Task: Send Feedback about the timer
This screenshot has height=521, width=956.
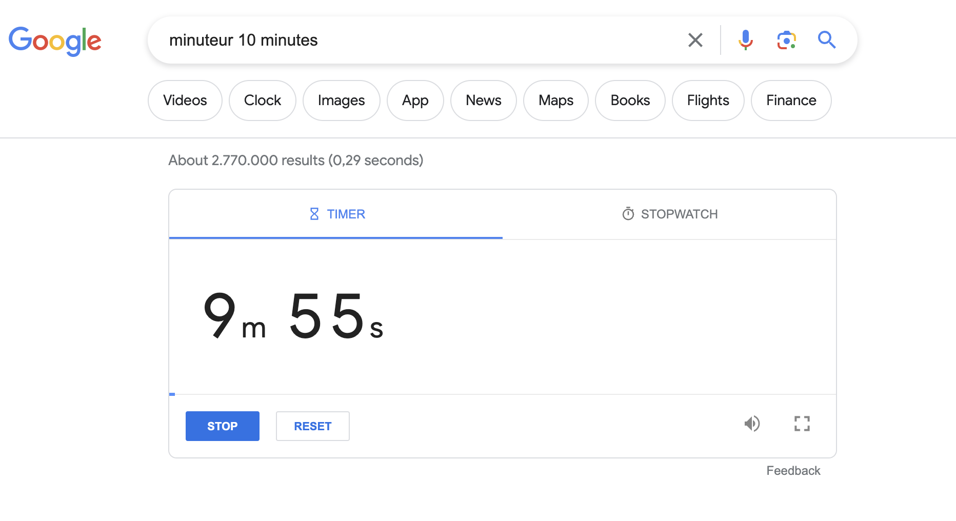Action: [x=793, y=470]
